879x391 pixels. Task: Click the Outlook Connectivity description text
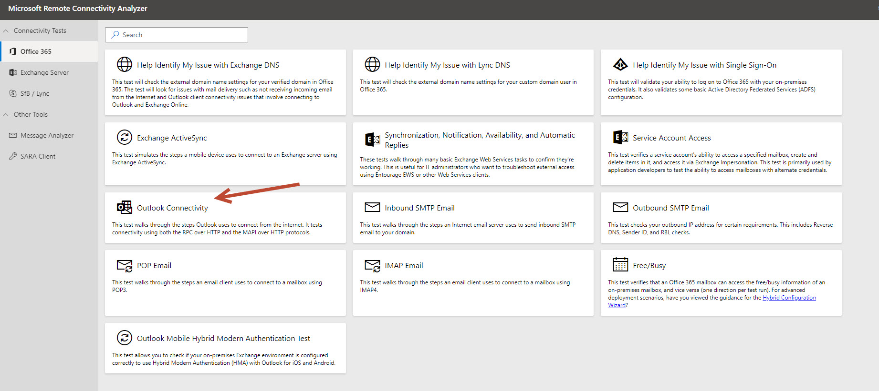[217, 229]
